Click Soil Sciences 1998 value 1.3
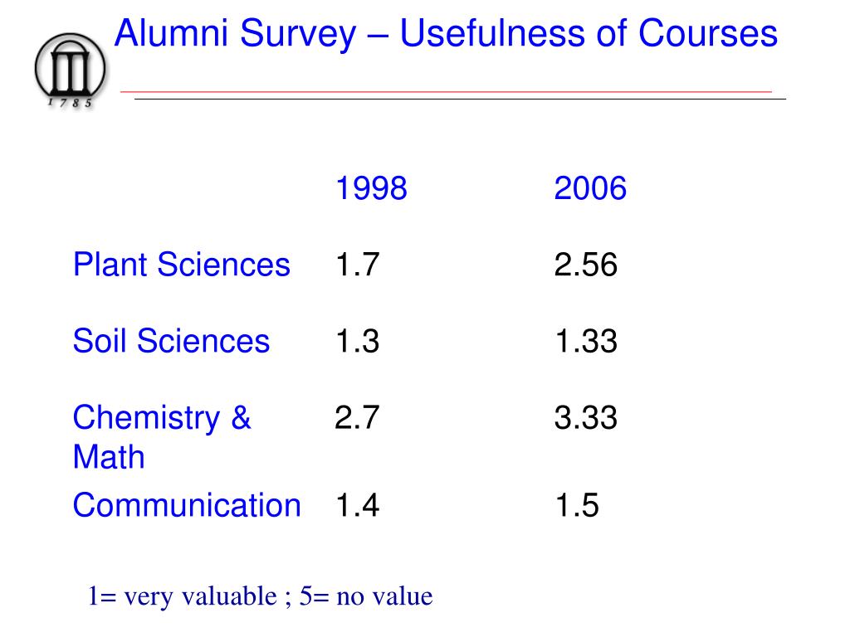Viewport: 850px width, 637px height. (x=357, y=341)
